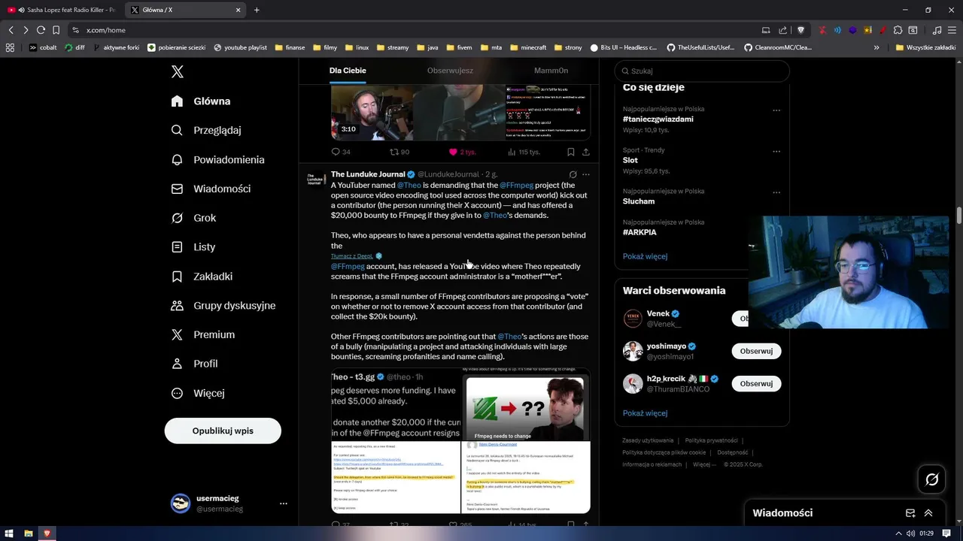Click the X logo in the sidebar

point(178,71)
